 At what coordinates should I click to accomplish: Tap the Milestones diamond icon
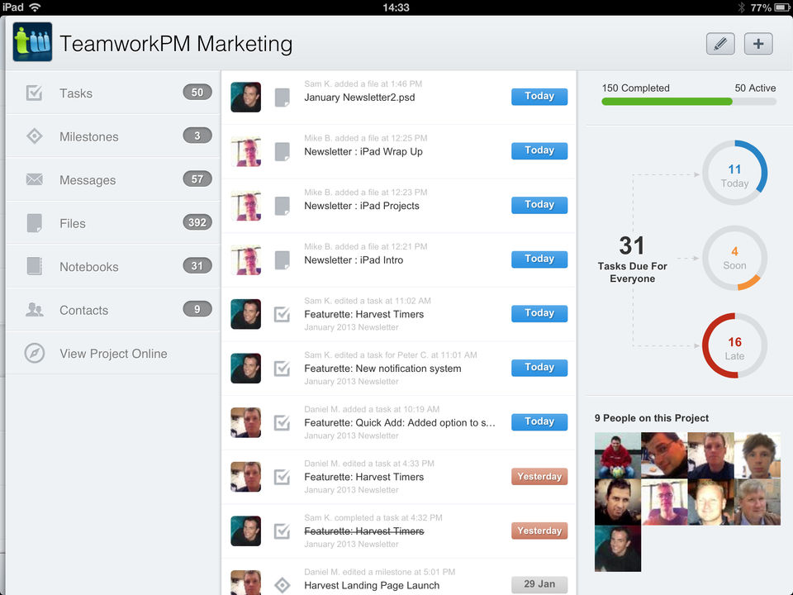(x=34, y=136)
